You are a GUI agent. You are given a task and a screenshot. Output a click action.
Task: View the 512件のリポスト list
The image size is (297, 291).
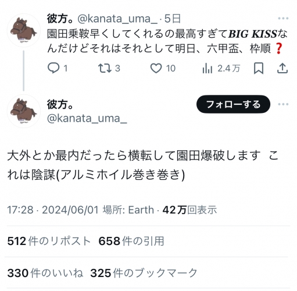49,241
